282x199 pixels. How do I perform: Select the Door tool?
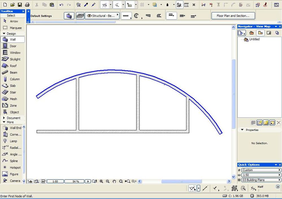pos(13,46)
